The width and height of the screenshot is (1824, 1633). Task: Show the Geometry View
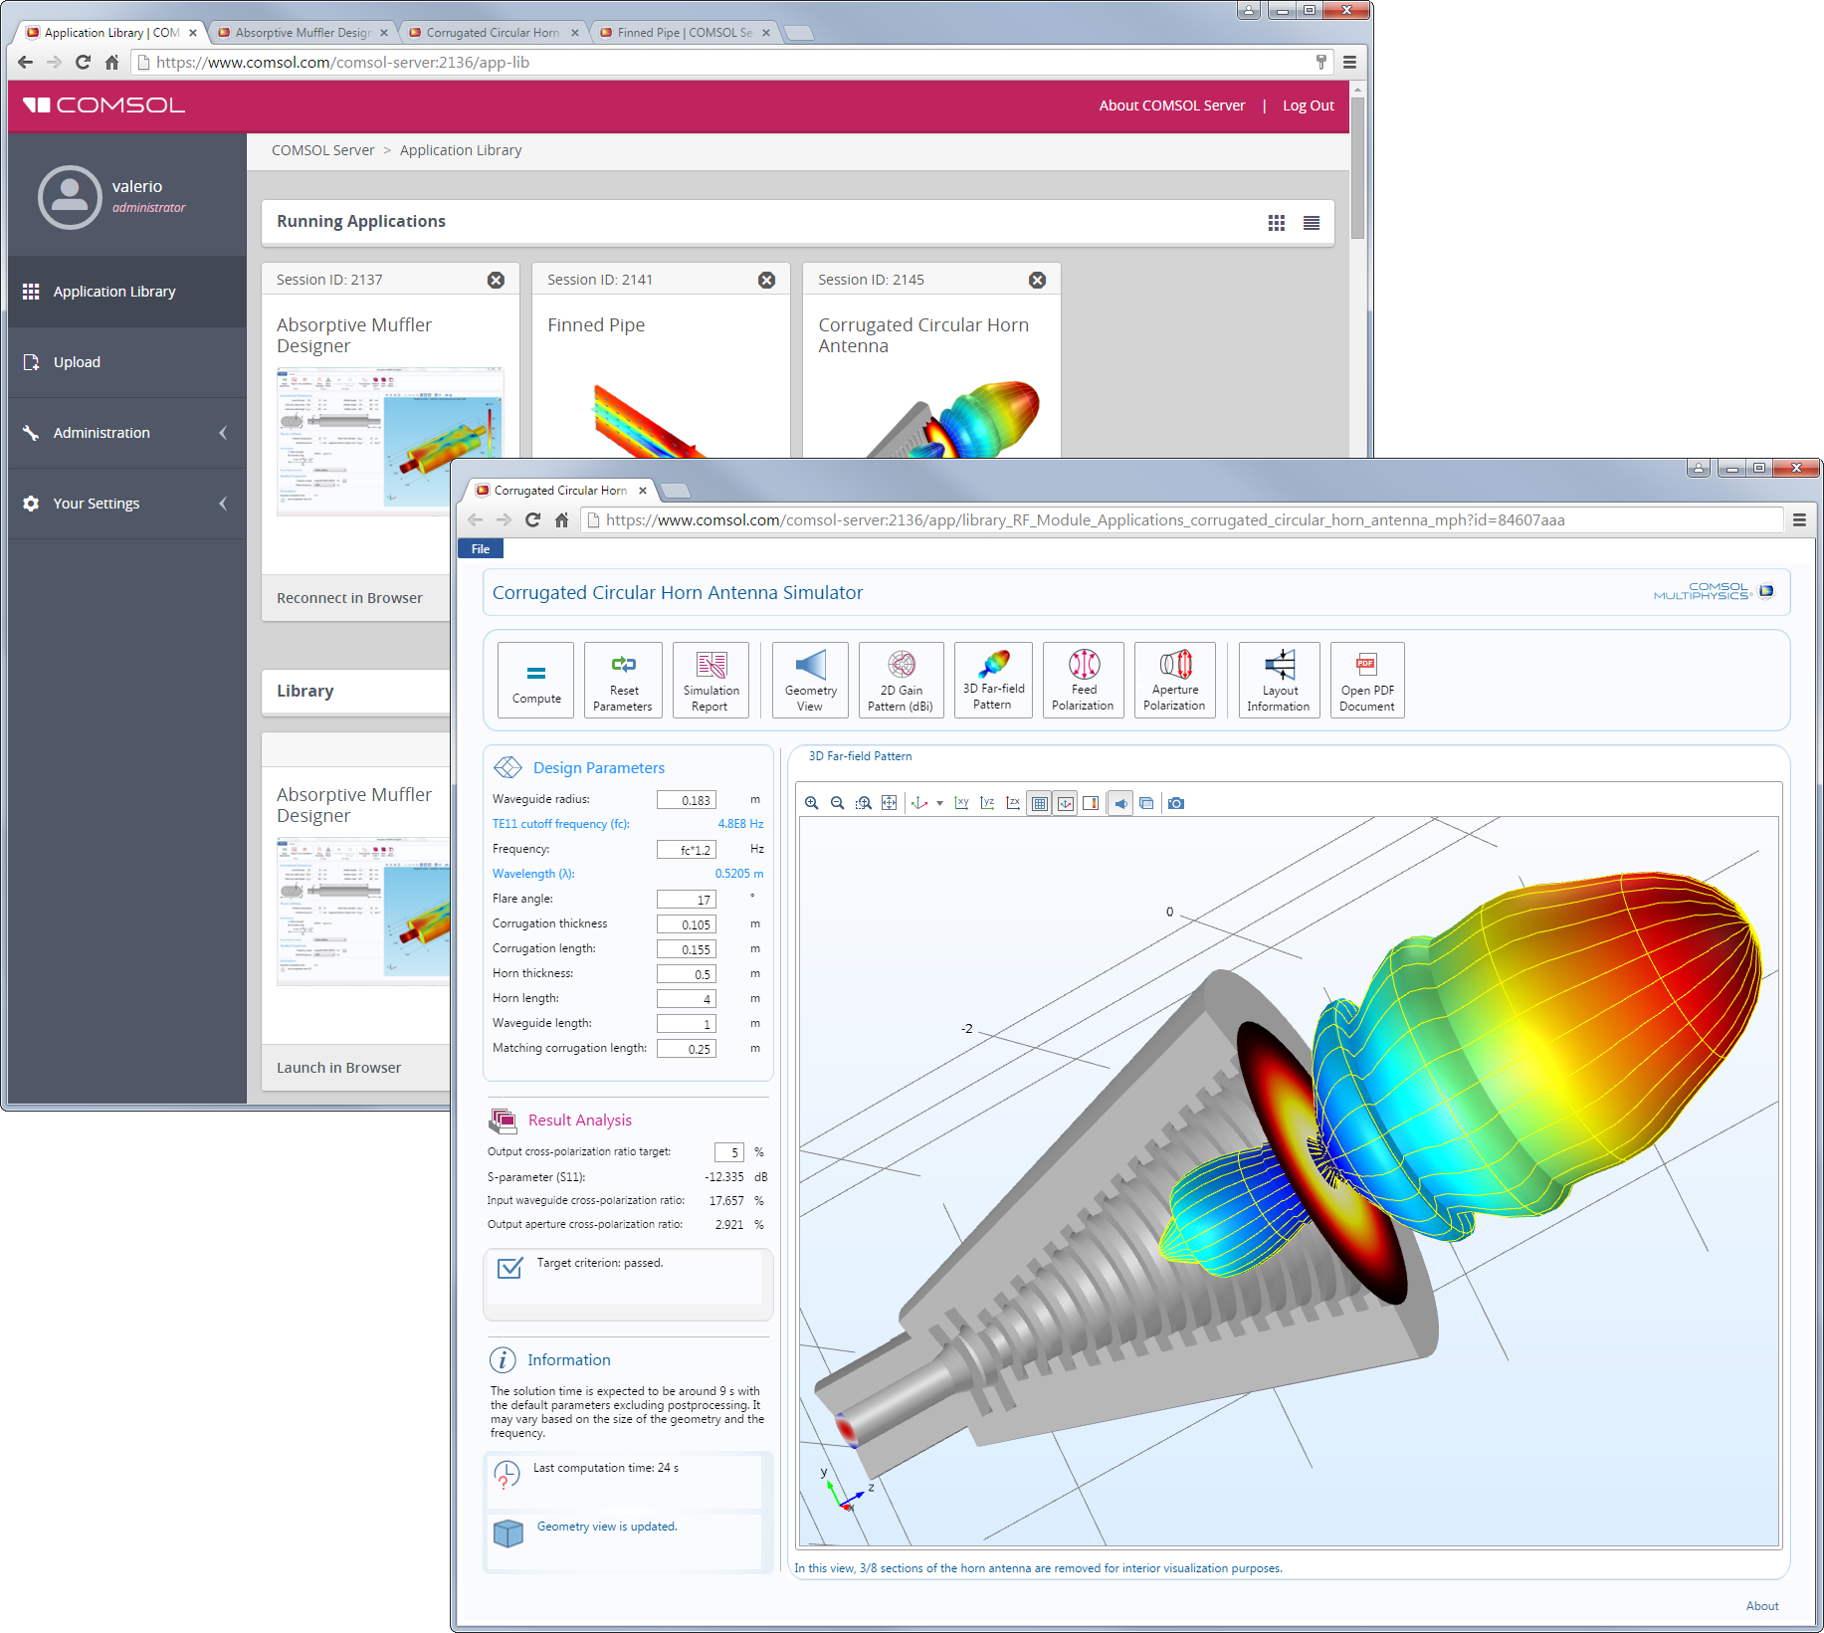click(810, 680)
